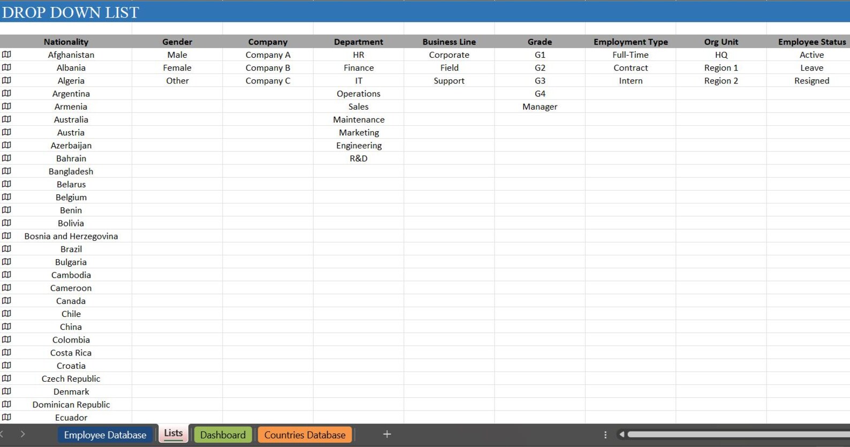Select the cell containing Female
Viewport: 850px width, 447px height.
(x=177, y=67)
